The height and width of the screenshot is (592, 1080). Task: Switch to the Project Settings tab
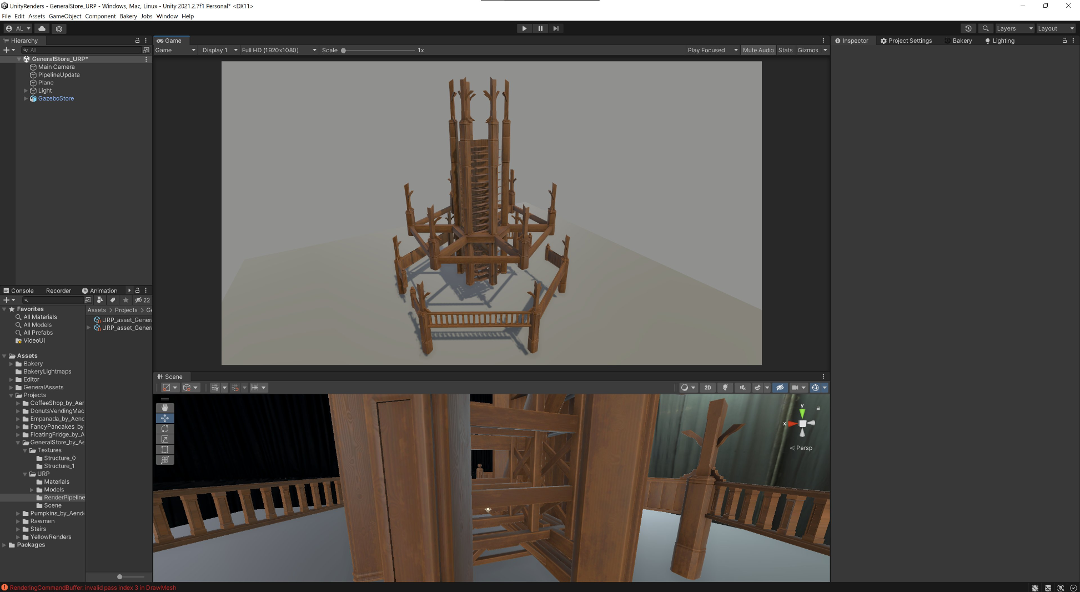click(906, 41)
